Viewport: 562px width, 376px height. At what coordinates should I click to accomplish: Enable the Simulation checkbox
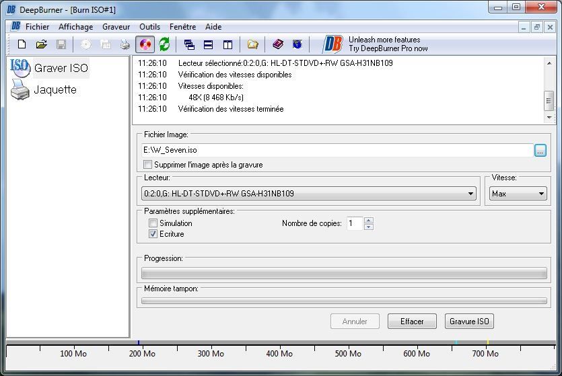153,223
